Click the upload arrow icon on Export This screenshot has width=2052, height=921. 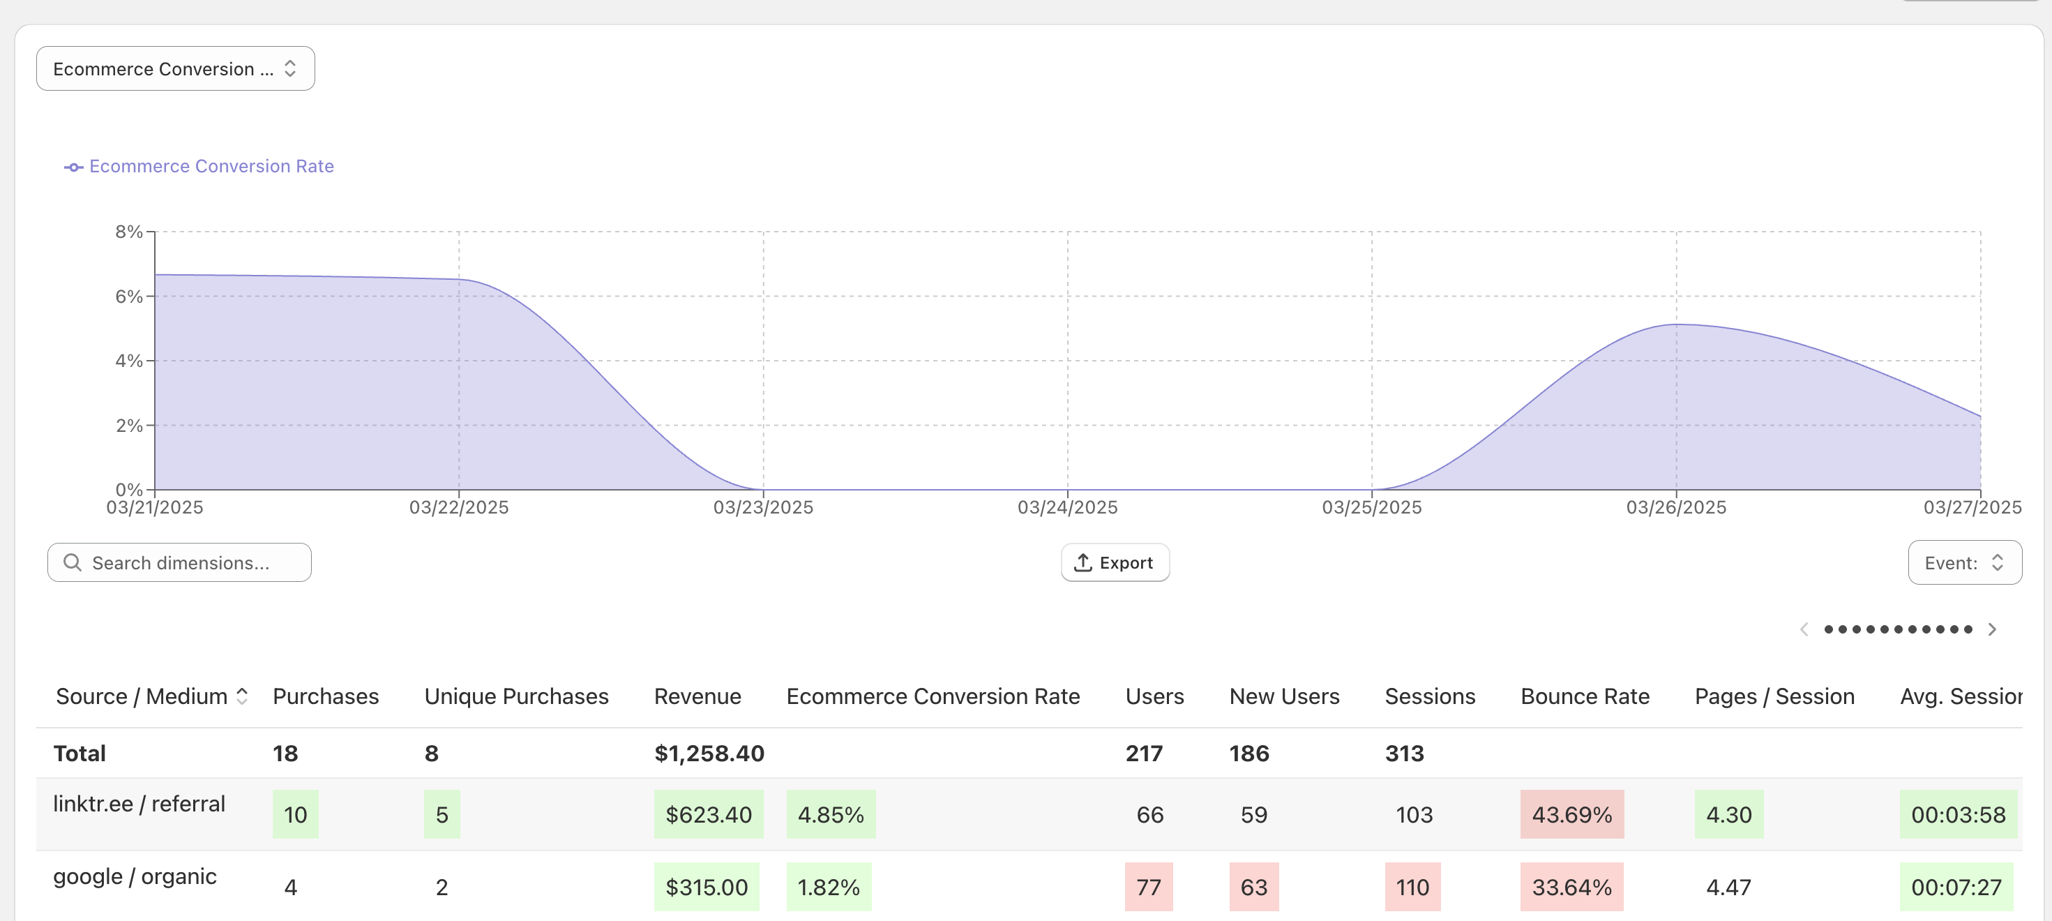click(1082, 562)
